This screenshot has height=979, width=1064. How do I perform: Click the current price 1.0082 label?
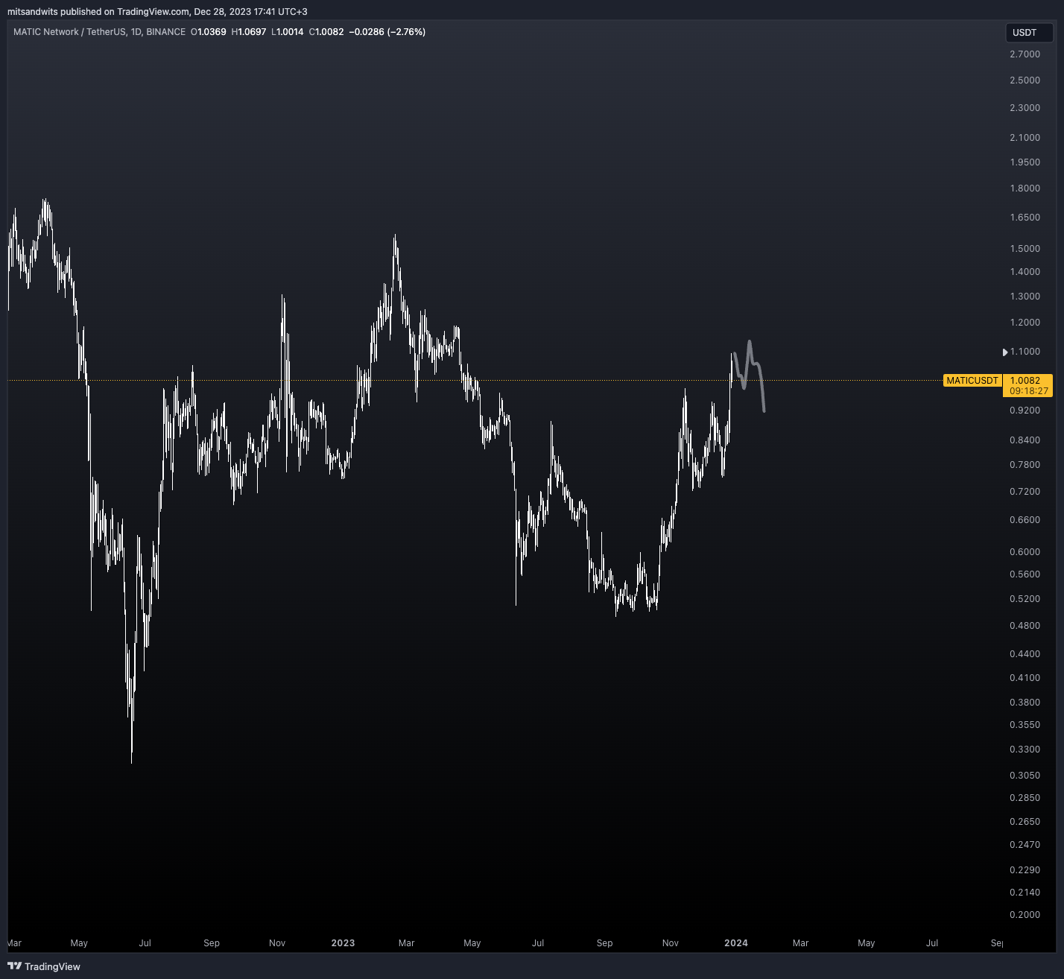pyautogui.click(x=1025, y=380)
